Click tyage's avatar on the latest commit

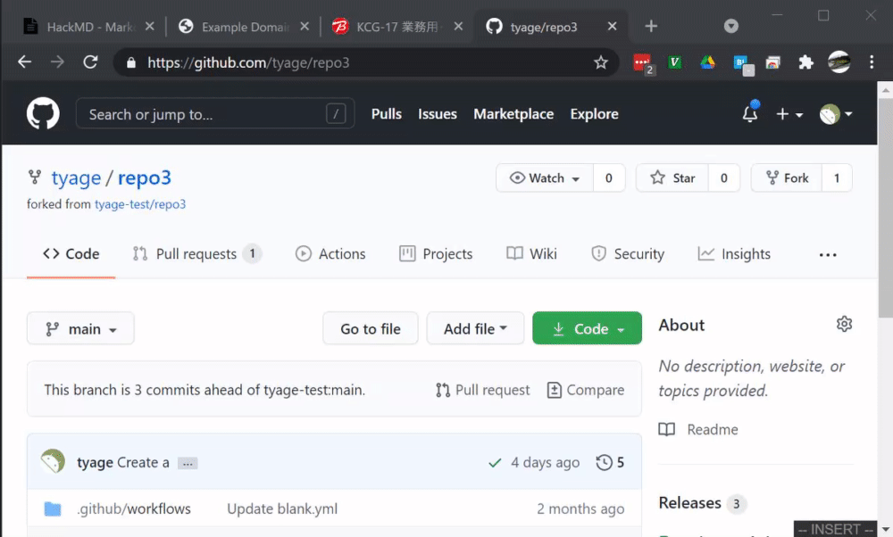click(x=54, y=461)
